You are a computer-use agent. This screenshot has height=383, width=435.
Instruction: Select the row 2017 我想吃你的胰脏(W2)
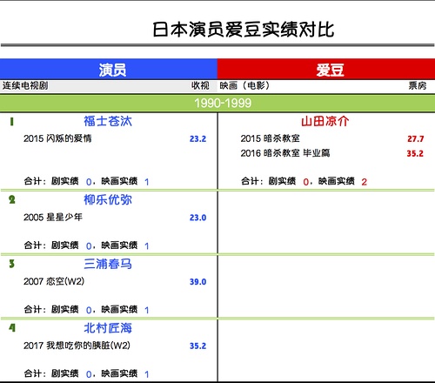tap(115, 346)
